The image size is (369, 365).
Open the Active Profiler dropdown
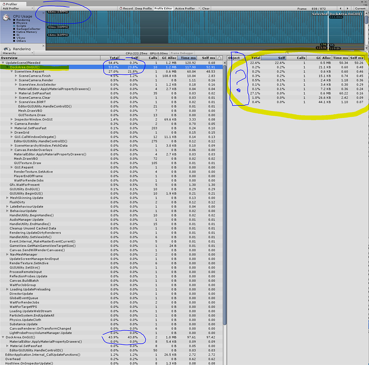click(187, 8)
